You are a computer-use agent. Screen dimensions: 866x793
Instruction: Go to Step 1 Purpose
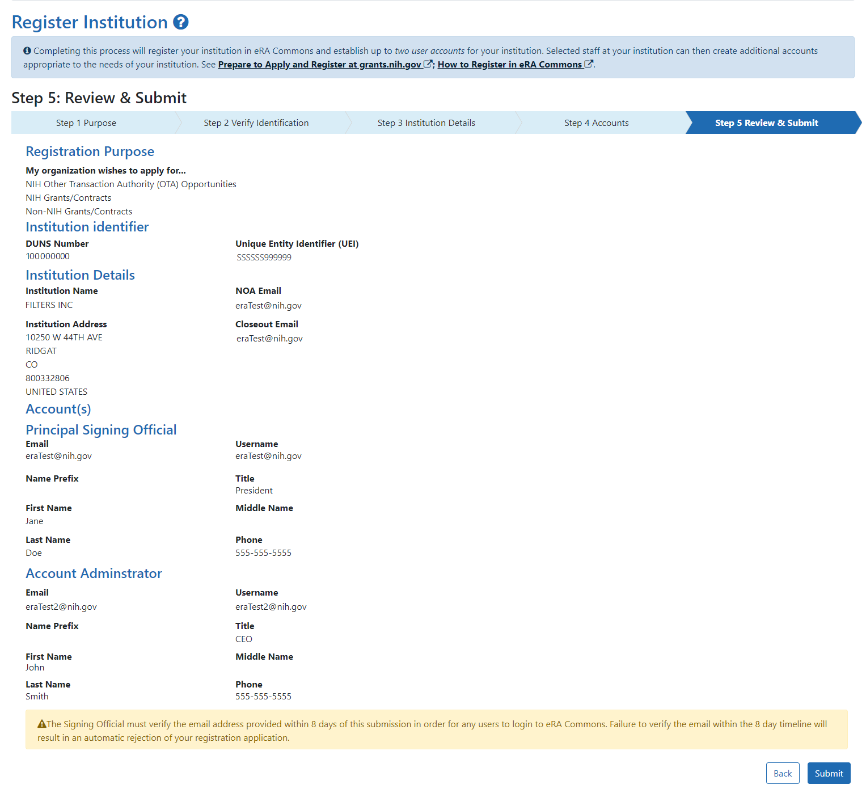(x=86, y=123)
